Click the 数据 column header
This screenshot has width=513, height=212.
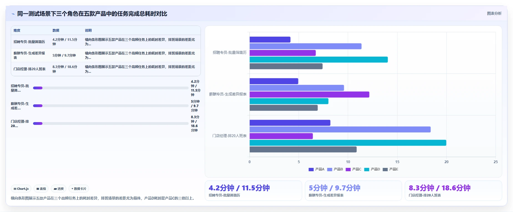pos(56,31)
